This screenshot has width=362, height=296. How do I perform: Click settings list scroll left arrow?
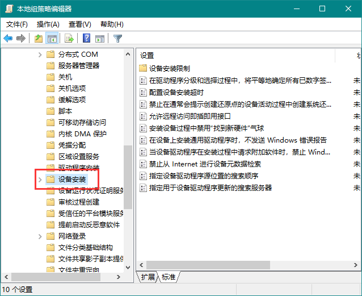click(x=141, y=265)
